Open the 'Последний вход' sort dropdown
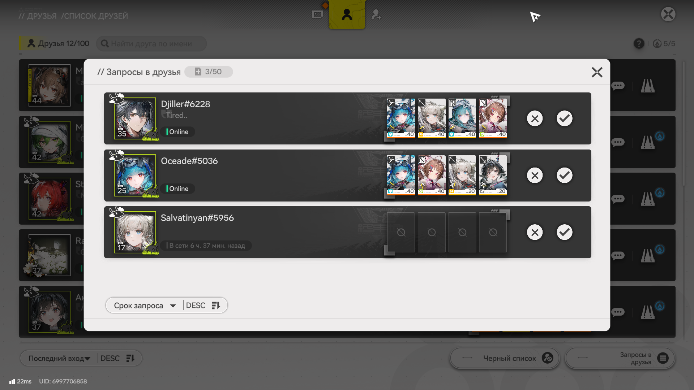This screenshot has width=694, height=390. point(59,358)
